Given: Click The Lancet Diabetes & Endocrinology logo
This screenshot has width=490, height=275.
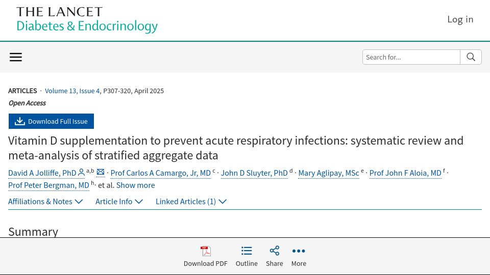Looking at the screenshot, I should [87, 19].
